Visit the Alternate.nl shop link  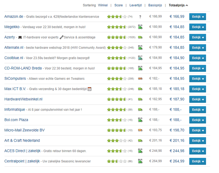pyautogui.click(x=14, y=47)
